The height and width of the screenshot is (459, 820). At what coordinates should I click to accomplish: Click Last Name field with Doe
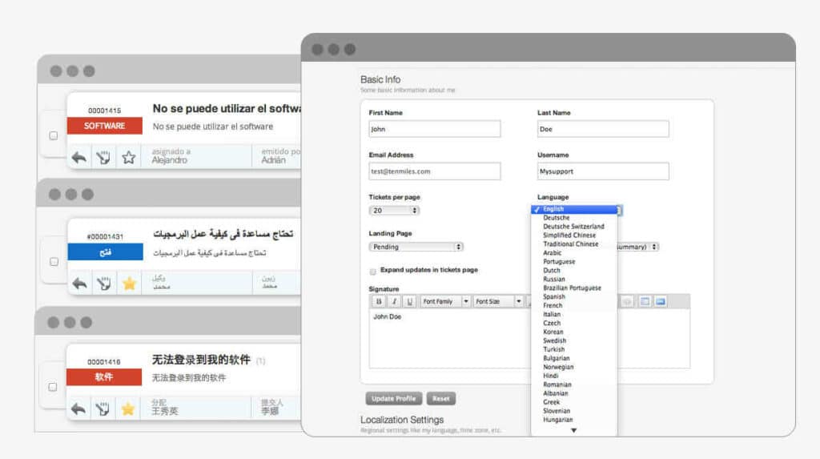(603, 129)
